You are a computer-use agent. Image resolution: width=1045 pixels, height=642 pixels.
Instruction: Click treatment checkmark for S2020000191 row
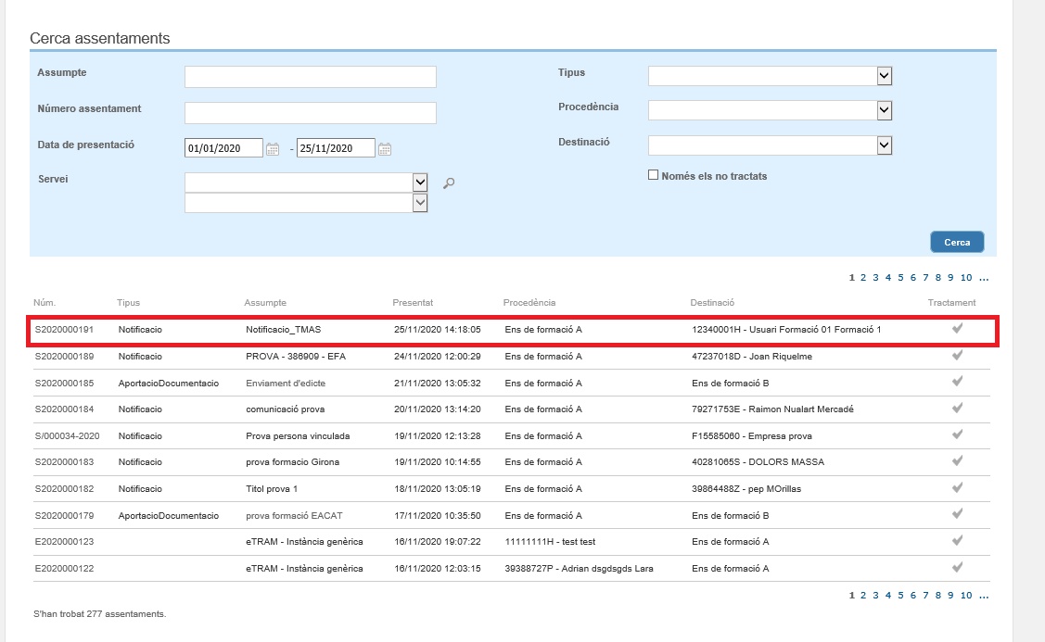(957, 329)
